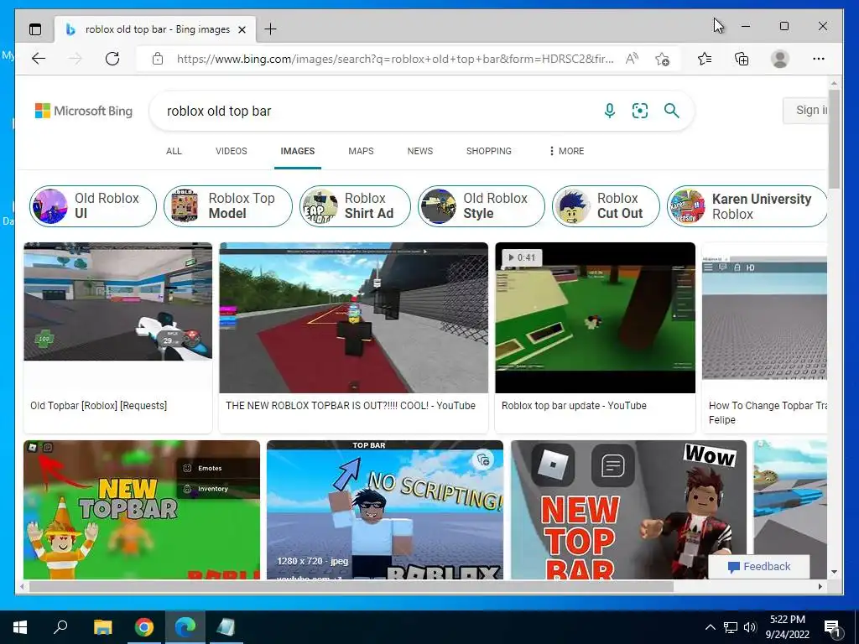
Task: Click into the Bing search input field
Action: 378,112
